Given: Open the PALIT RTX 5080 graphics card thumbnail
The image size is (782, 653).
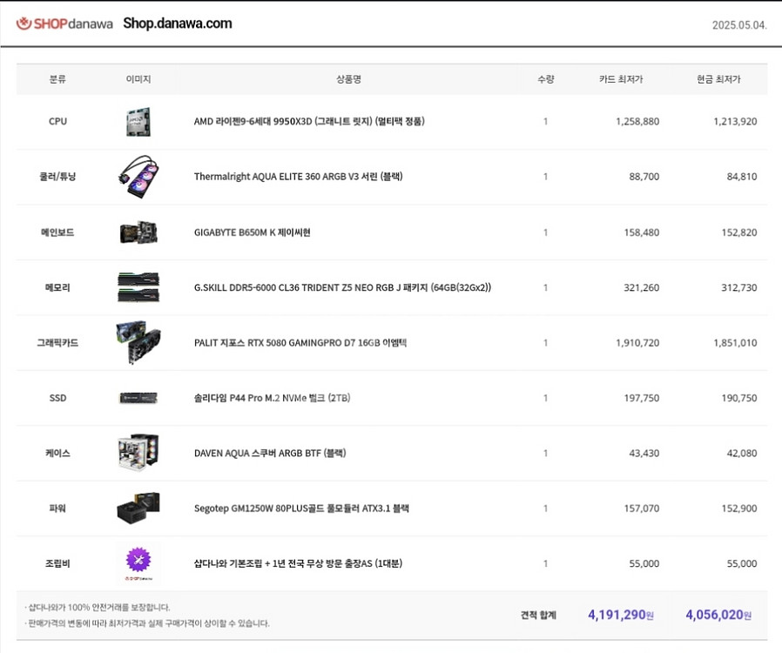Looking at the screenshot, I should point(138,342).
